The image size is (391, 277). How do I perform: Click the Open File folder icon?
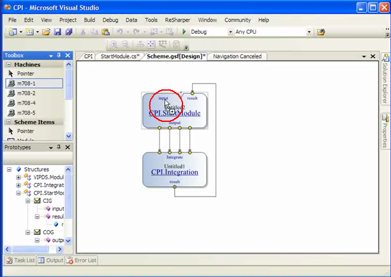point(46,32)
